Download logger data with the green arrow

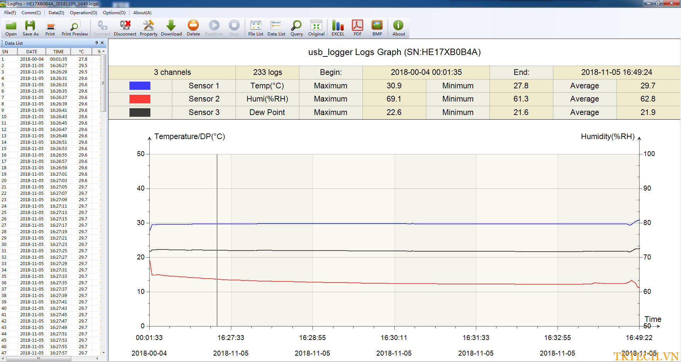pyautogui.click(x=171, y=28)
